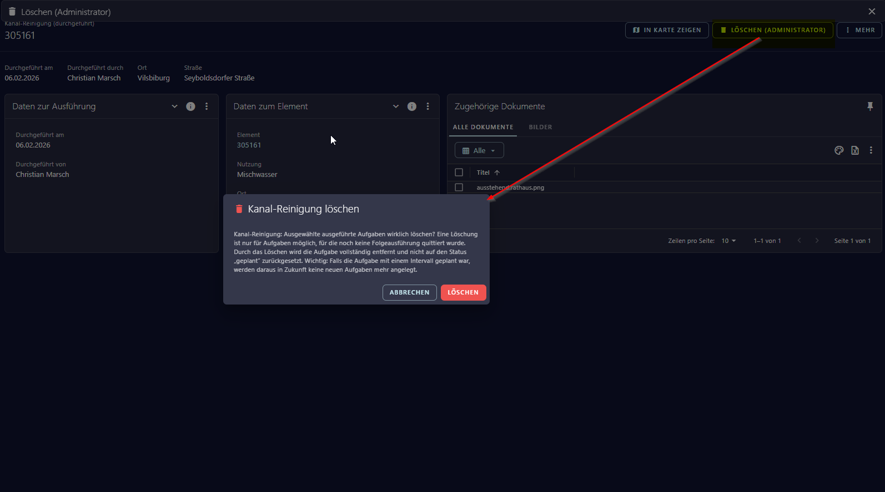Image resolution: width=885 pixels, height=492 pixels.
Task: Open options menu of Daten zum Element
Action: coord(428,106)
